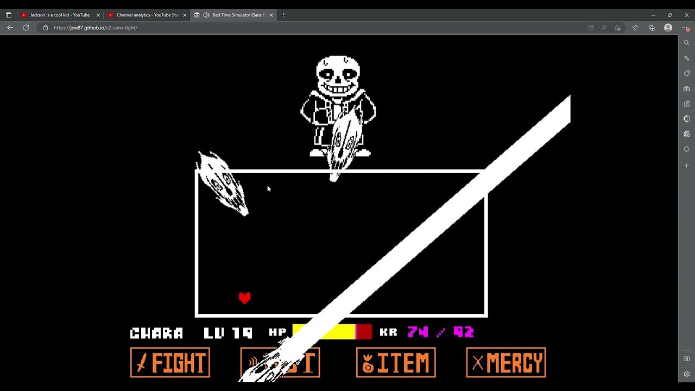Screen dimensions: 695x391
Task: Click the yellow HP bar
Action: tap(324, 332)
